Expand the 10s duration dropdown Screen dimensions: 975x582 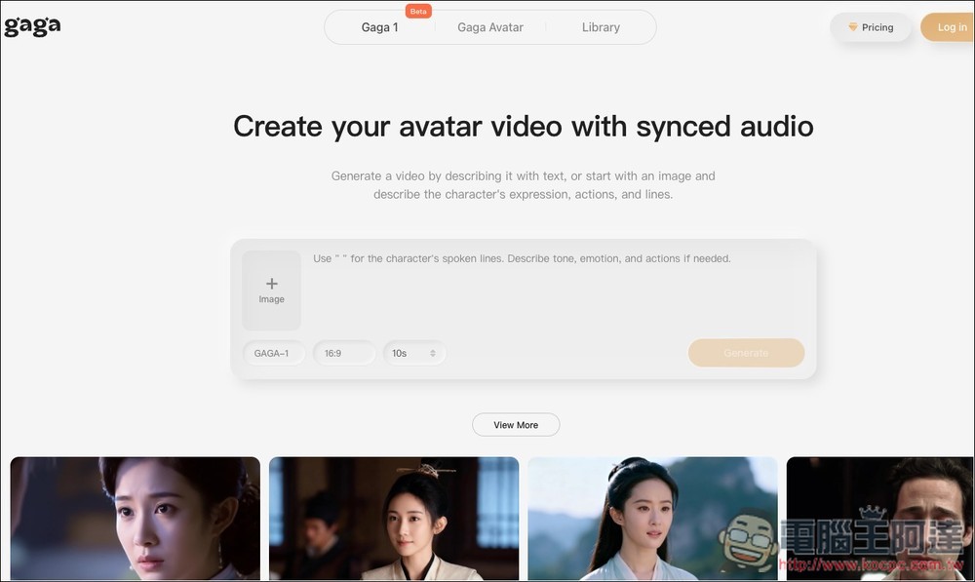(x=413, y=353)
